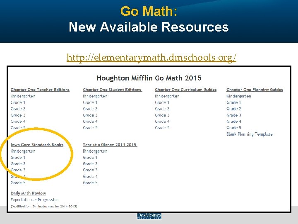Open Grade 2 under Chapter One Planning Guides
The width and height of the screenshot is (298, 224).
click(x=234, y=109)
